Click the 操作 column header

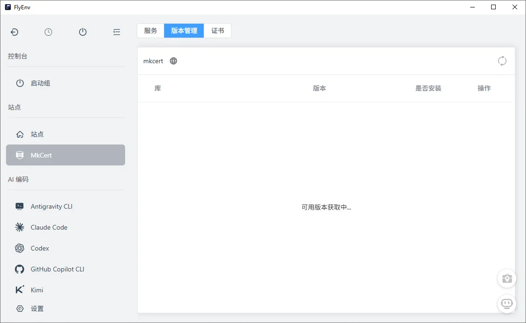click(x=484, y=88)
